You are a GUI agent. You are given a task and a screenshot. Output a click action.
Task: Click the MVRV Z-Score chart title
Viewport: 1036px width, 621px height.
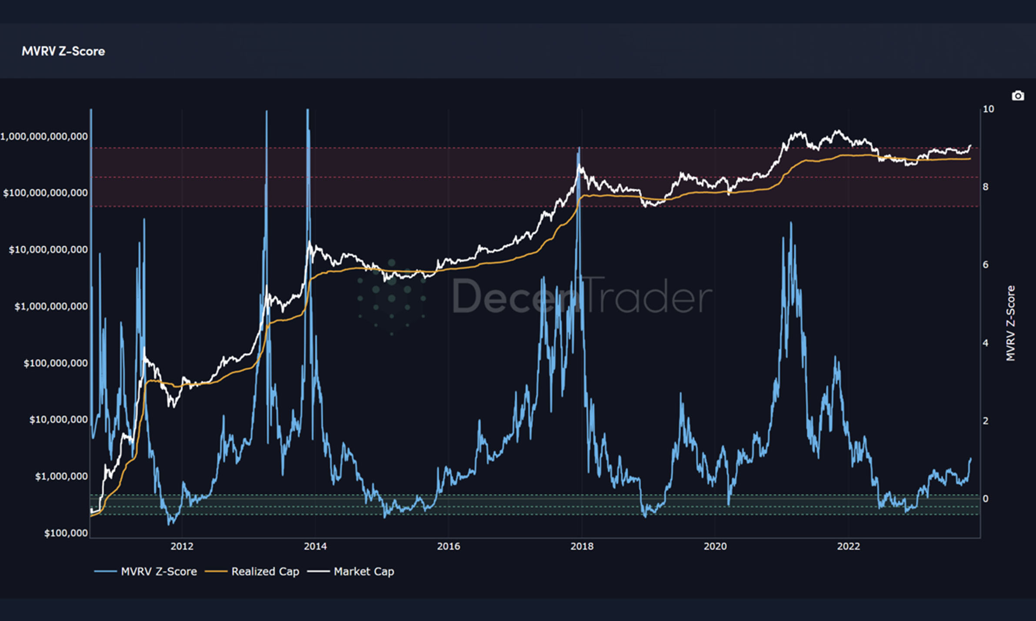coord(63,51)
